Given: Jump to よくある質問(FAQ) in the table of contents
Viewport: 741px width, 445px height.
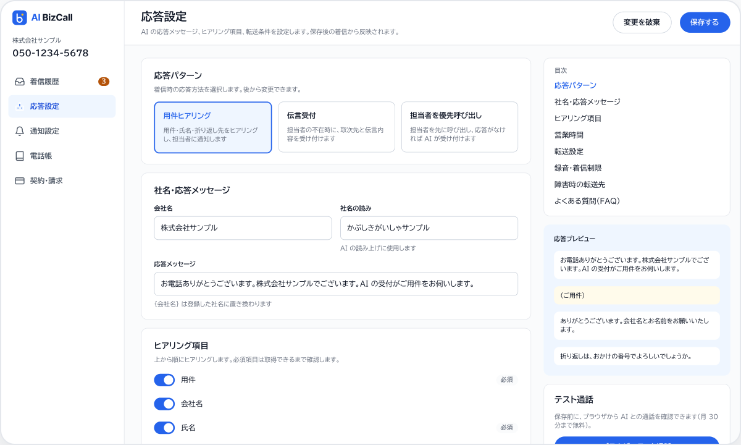Looking at the screenshot, I should (587, 201).
